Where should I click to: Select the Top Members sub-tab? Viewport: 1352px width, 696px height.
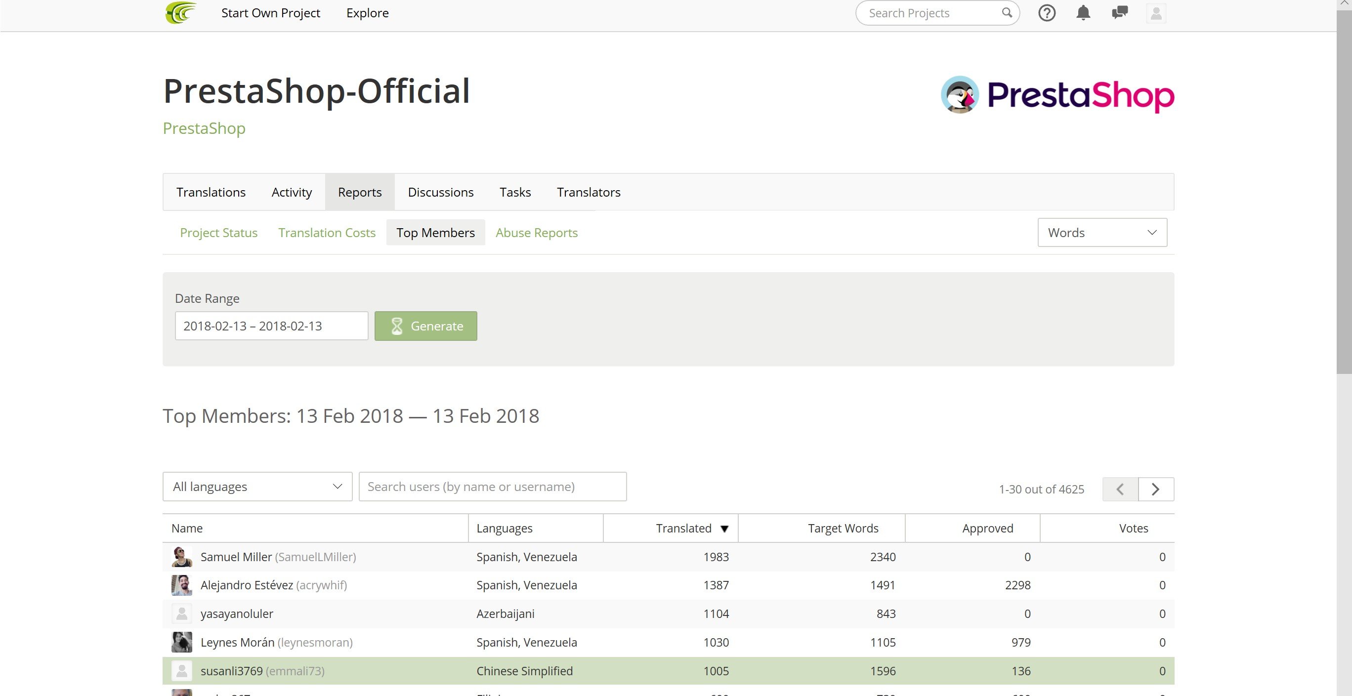pos(435,232)
